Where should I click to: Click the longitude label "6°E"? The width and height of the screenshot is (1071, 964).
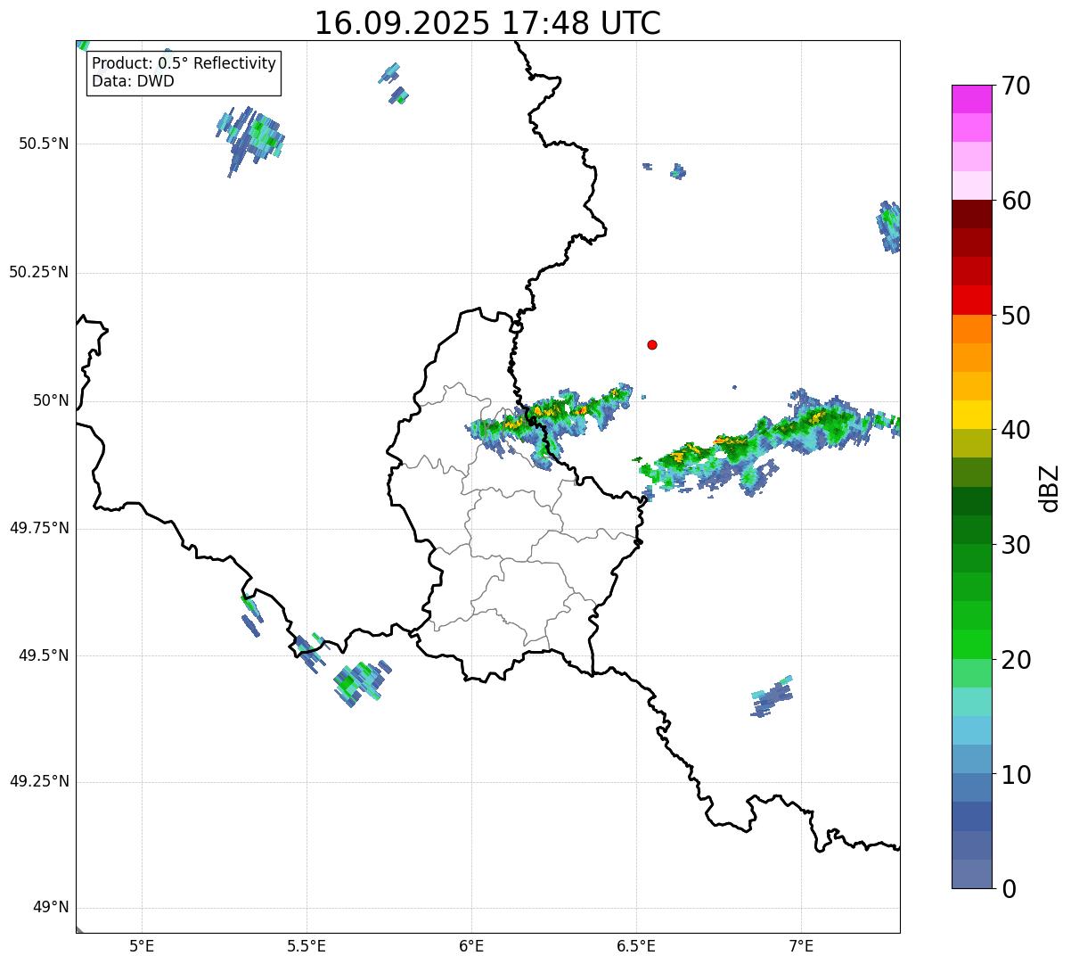tap(471, 946)
